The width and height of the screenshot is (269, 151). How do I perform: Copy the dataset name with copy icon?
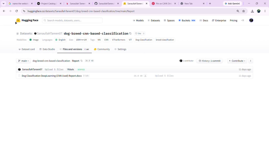tap(130, 34)
